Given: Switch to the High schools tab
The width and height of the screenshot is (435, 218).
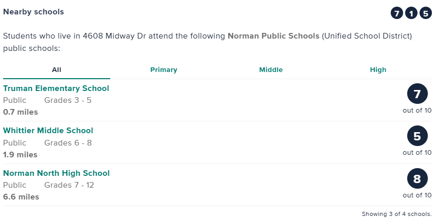Looking at the screenshot, I should click(x=378, y=70).
